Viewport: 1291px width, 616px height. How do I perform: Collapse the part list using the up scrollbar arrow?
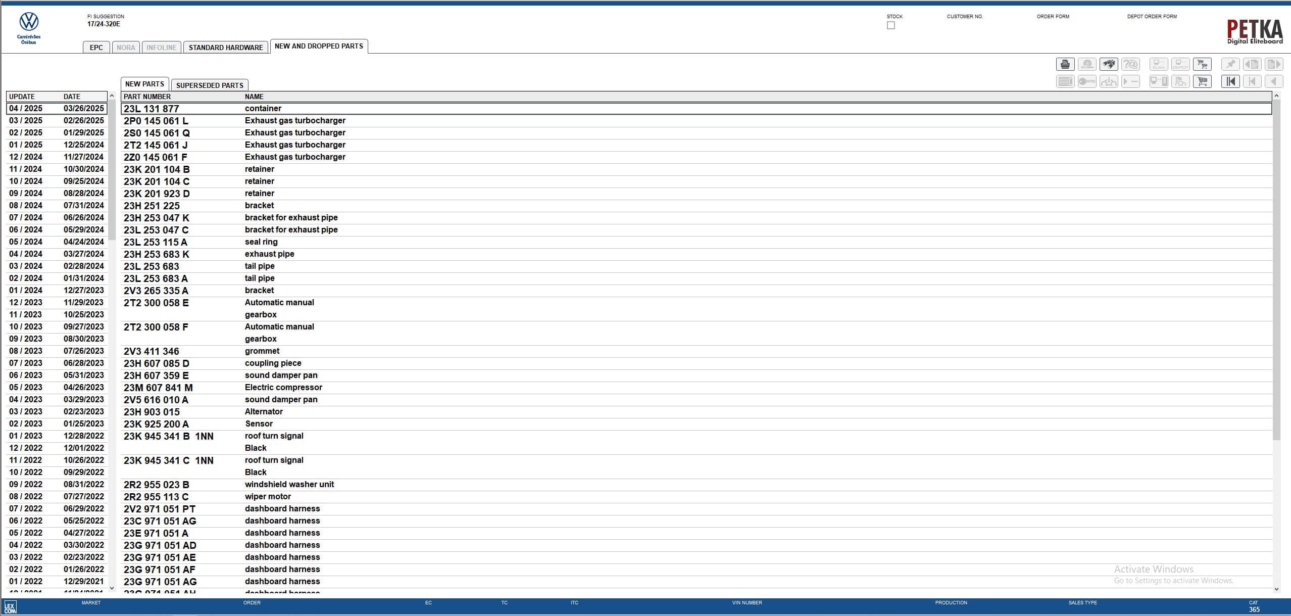coord(1278,94)
